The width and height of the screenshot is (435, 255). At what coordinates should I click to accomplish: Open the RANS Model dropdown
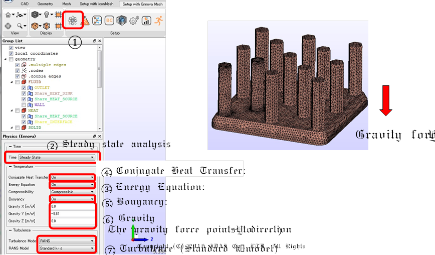[x=66, y=248]
